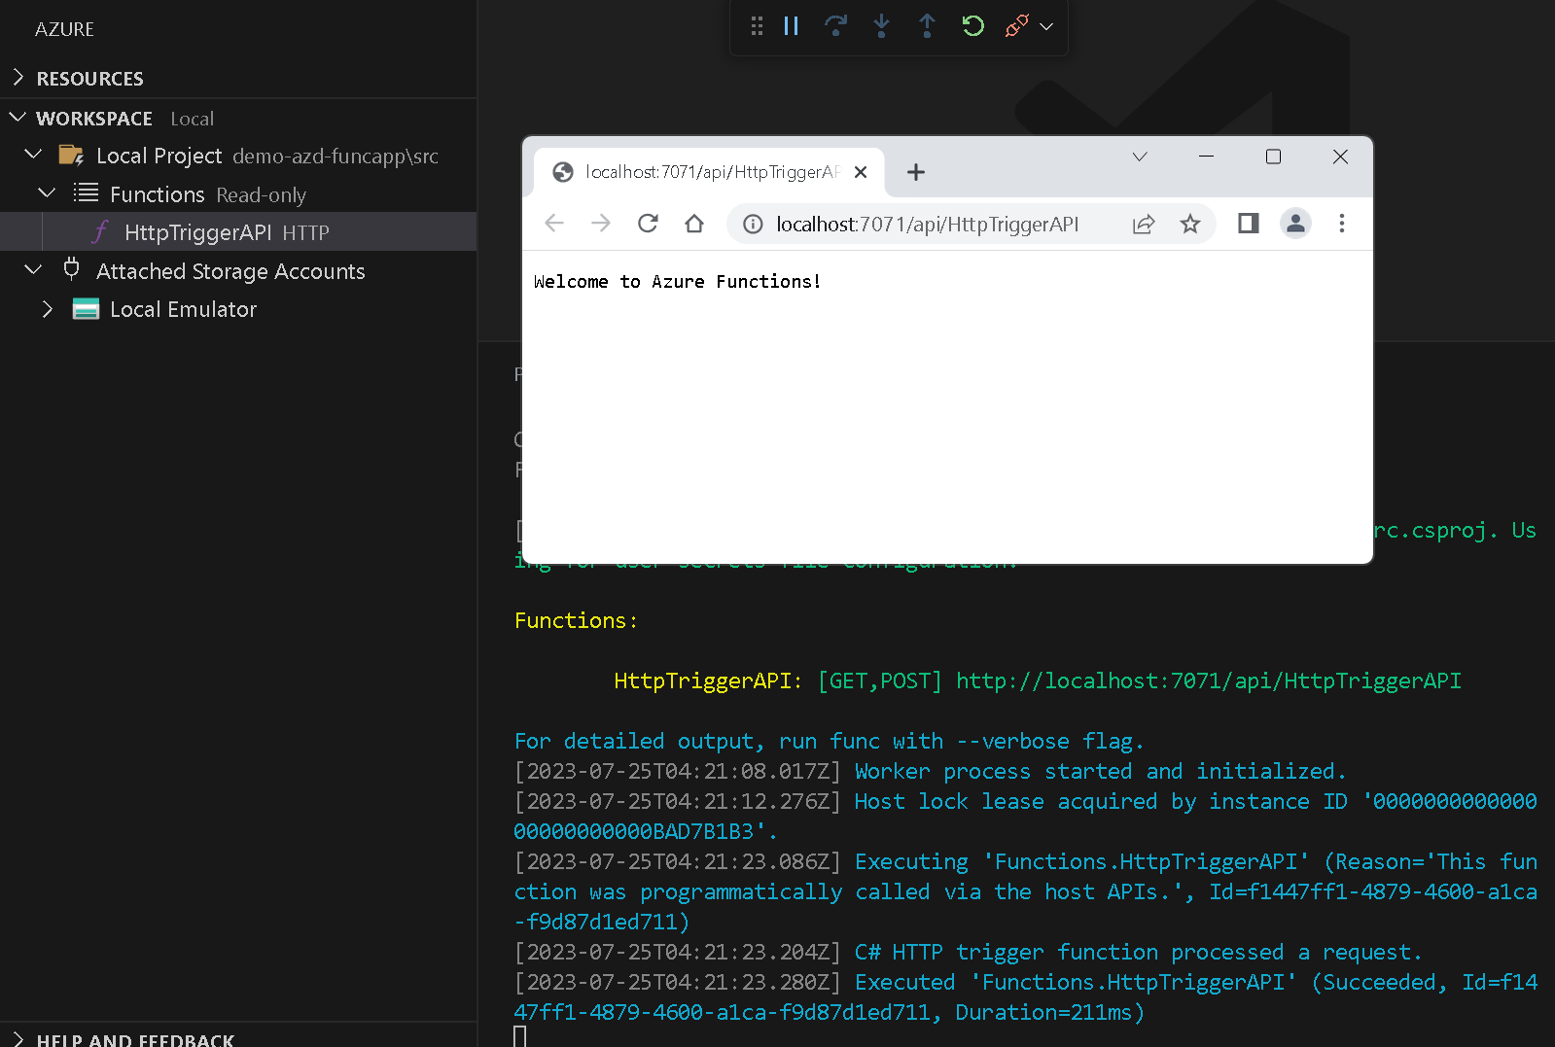This screenshot has height=1047, width=1555.
Task: Click the Functions list icon
Action: [x=86, y=192]
